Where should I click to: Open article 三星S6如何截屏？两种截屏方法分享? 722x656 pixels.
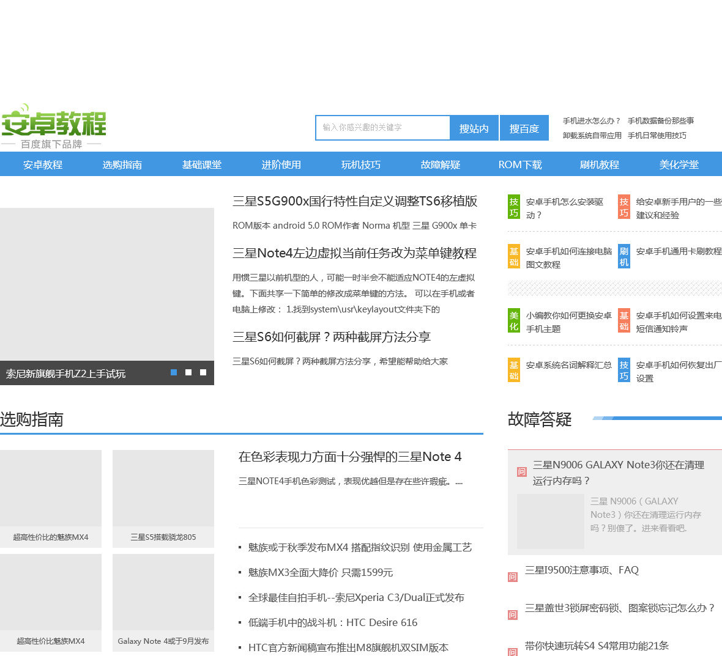click(332, 337)
